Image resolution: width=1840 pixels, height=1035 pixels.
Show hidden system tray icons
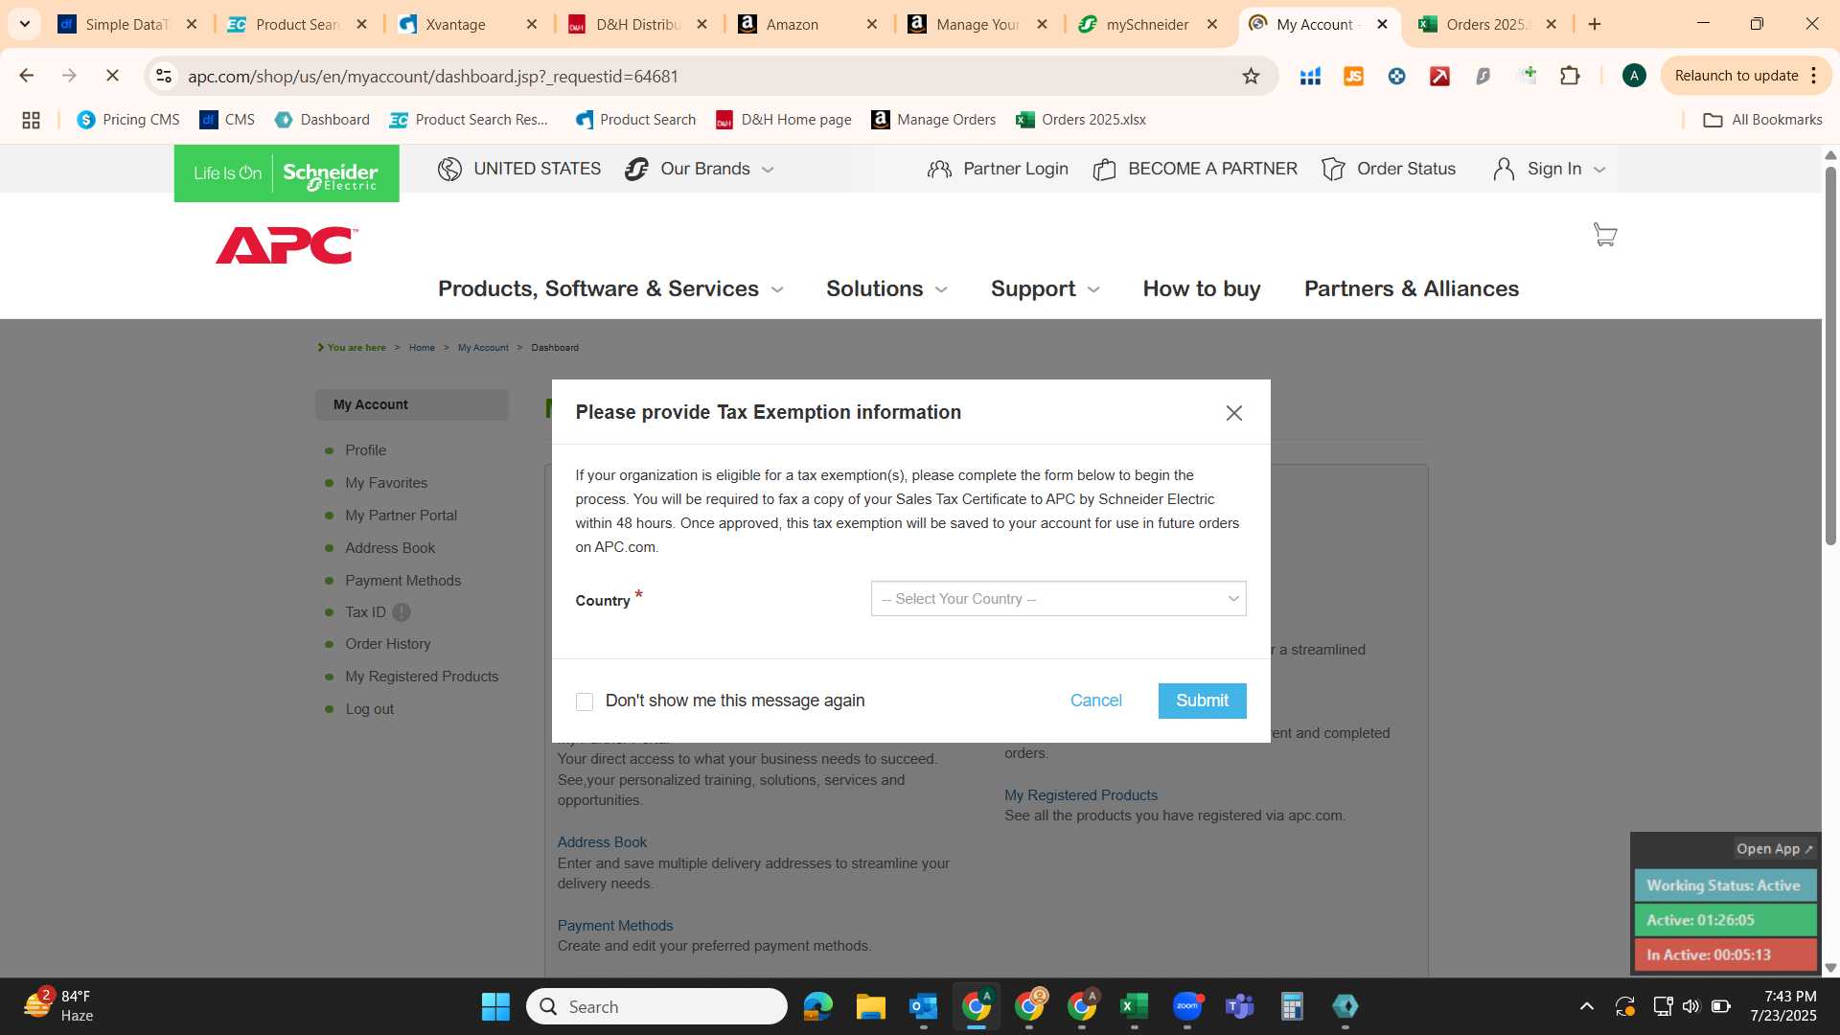(1586, 1006)
